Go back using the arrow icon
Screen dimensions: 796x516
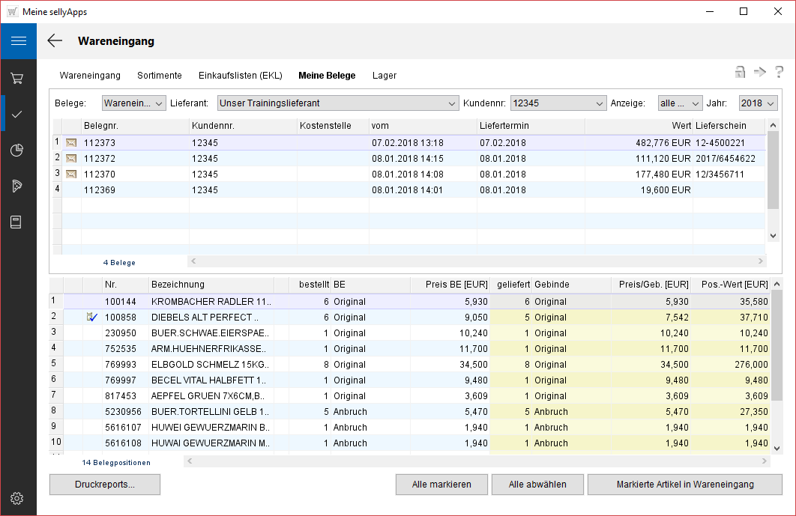point(55,41)
